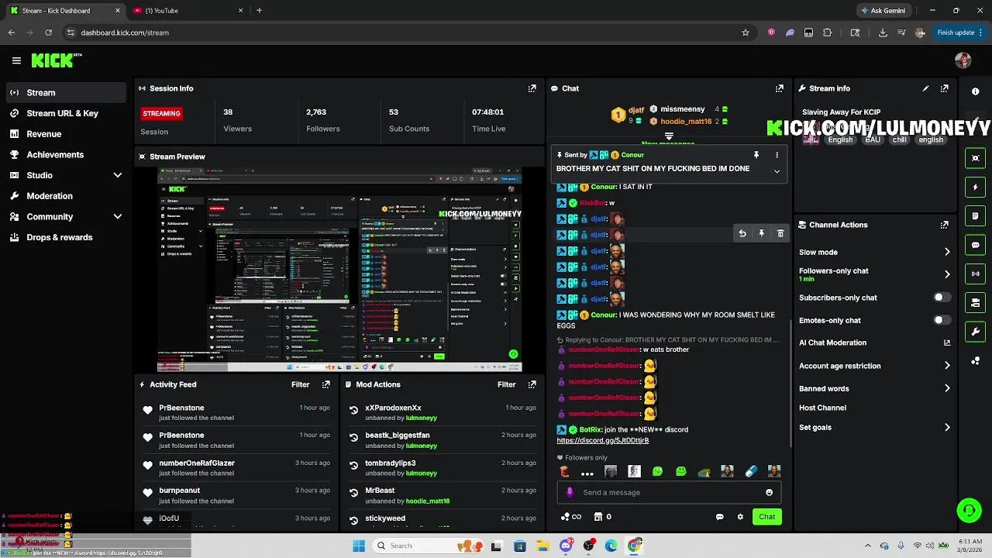Open Chrome from the taskbar
The height and width of the screenshot is (558, 992).
coord(634,546)
